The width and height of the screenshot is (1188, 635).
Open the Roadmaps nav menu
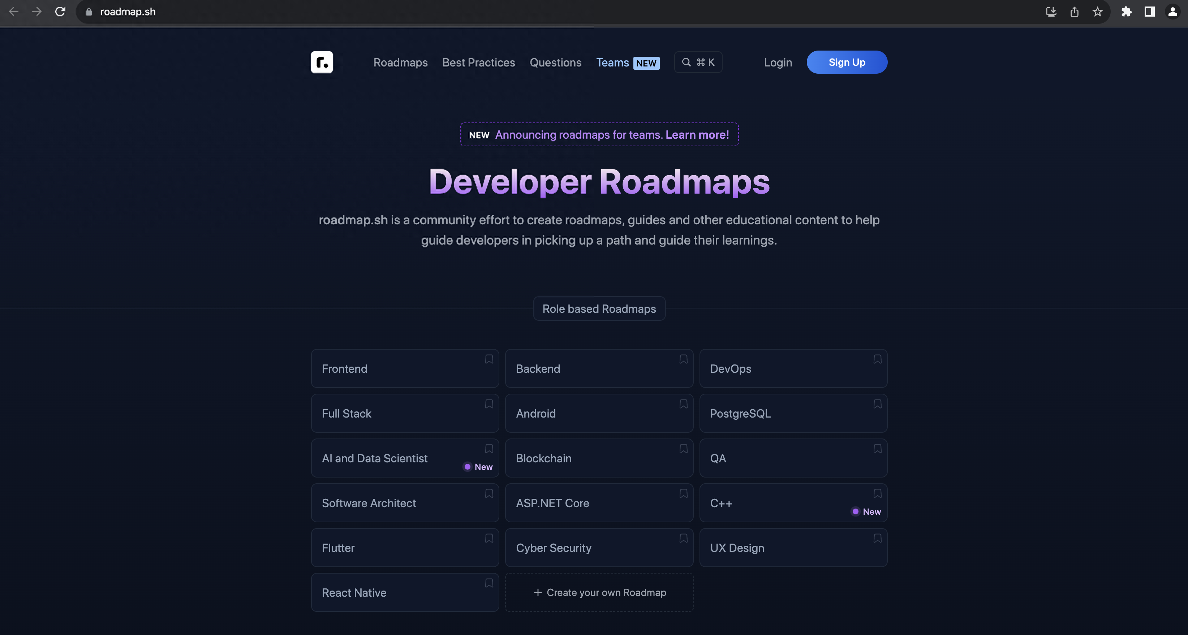click(400, 62)
